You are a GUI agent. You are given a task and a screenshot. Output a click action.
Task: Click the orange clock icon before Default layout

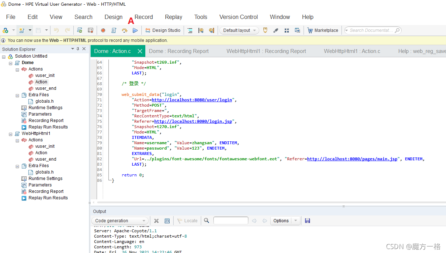(212, 30)
